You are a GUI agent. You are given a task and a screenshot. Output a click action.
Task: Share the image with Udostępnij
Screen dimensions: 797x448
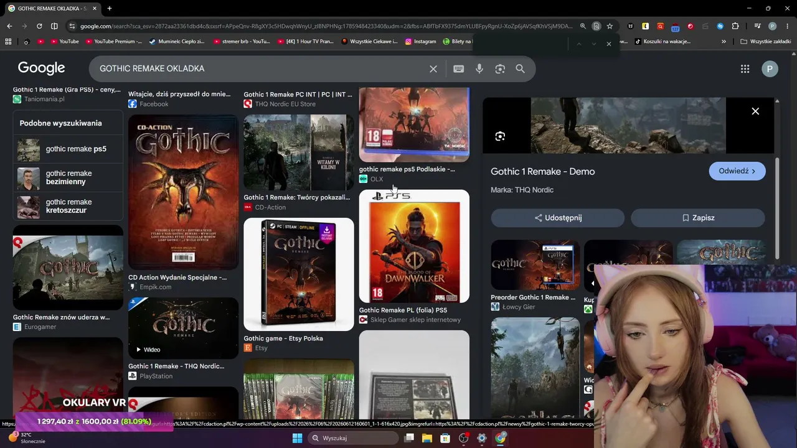[x=558, y=218]
